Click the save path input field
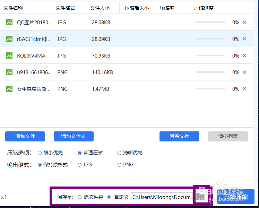Screen dimensions: 259x208 click(162, 197)
